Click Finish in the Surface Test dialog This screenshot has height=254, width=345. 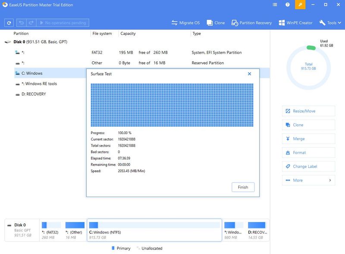pos(243,187)
